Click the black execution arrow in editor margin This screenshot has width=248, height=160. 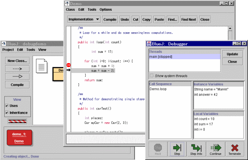point(69,70)
